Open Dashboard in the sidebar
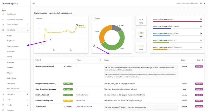Viewport: 208px width, 111px height. 12,14
